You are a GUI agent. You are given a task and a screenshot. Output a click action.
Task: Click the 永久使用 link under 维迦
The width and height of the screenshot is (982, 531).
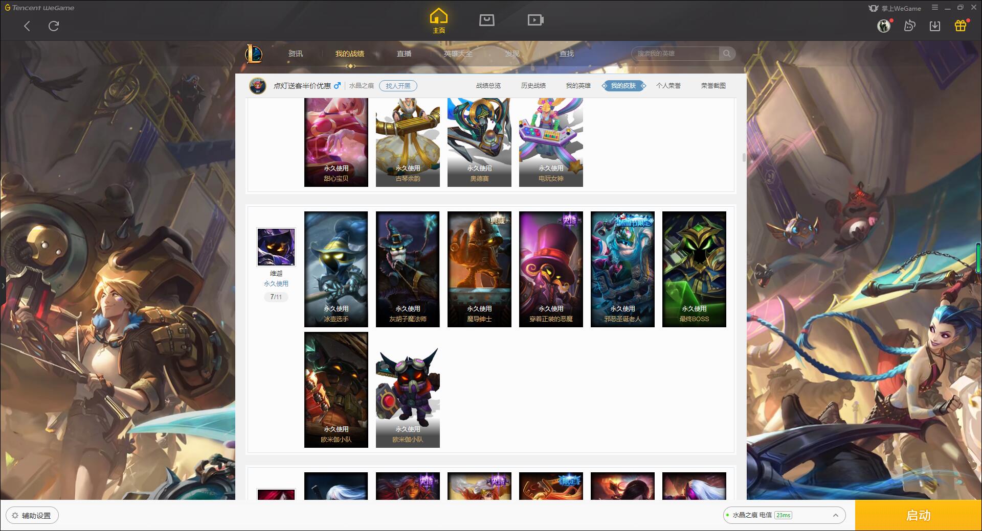276,284
